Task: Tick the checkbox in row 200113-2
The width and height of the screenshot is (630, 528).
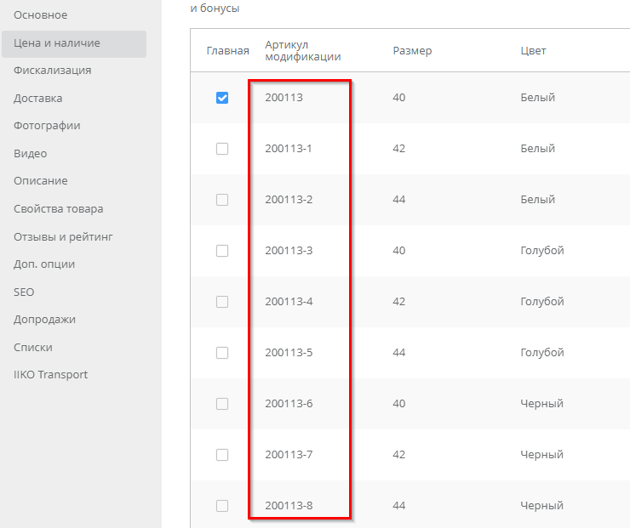Action: click(222, 200)
